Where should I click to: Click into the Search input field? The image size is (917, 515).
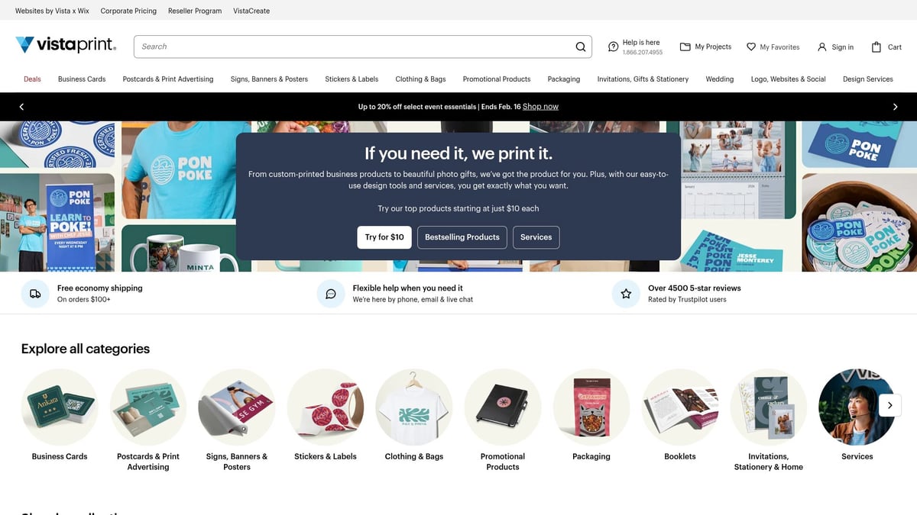click(352, 47)
